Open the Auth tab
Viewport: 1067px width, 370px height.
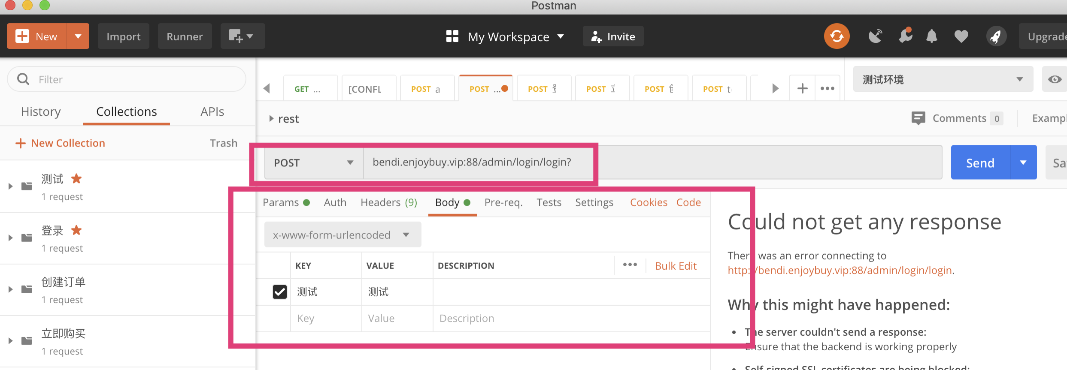click(335, 202)
